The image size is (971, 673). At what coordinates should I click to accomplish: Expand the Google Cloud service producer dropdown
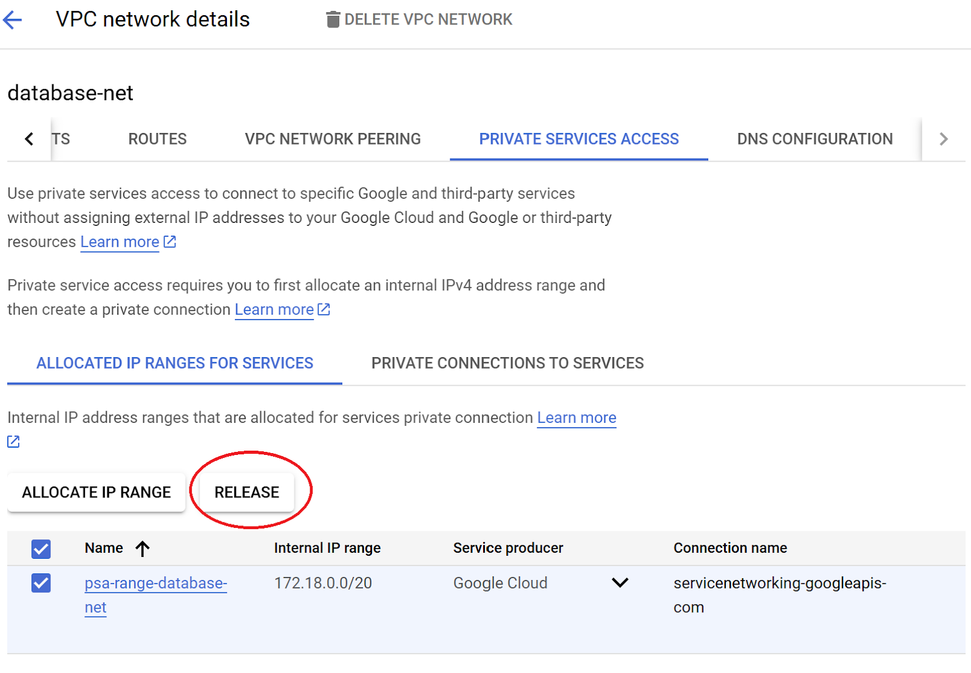click(620, 583)
